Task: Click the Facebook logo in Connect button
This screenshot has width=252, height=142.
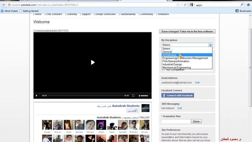Action: [x=164, y=95]
